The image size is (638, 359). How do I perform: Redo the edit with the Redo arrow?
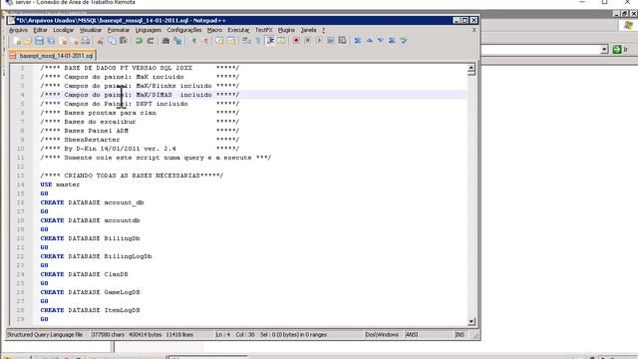tap(151, 41)
